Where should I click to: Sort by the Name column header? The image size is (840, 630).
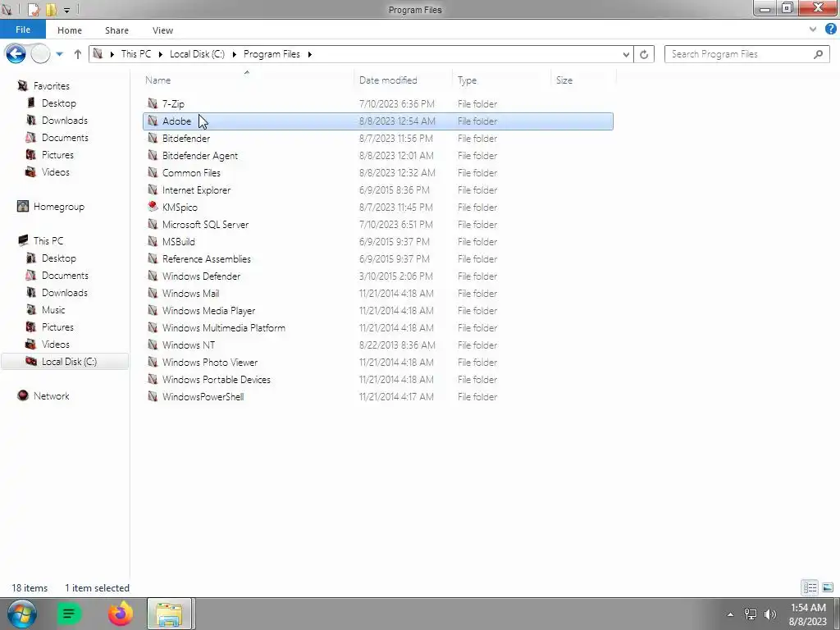[x=248, y=80]
